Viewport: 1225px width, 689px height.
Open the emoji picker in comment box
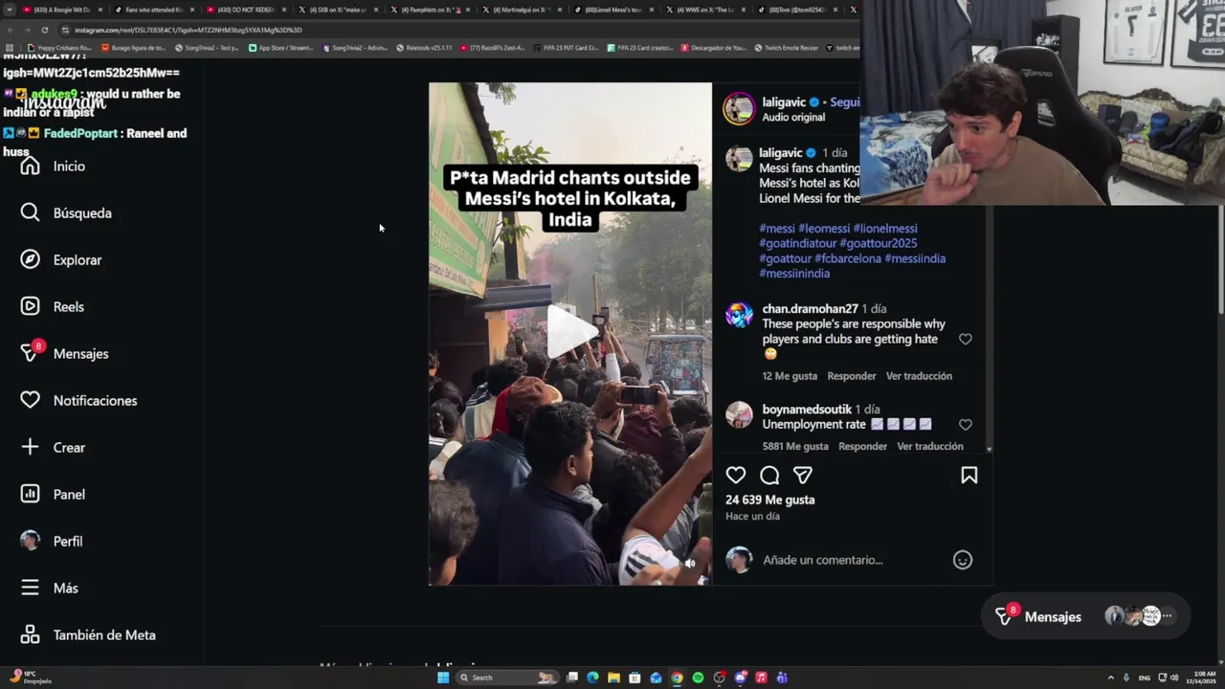pos(963,560)
